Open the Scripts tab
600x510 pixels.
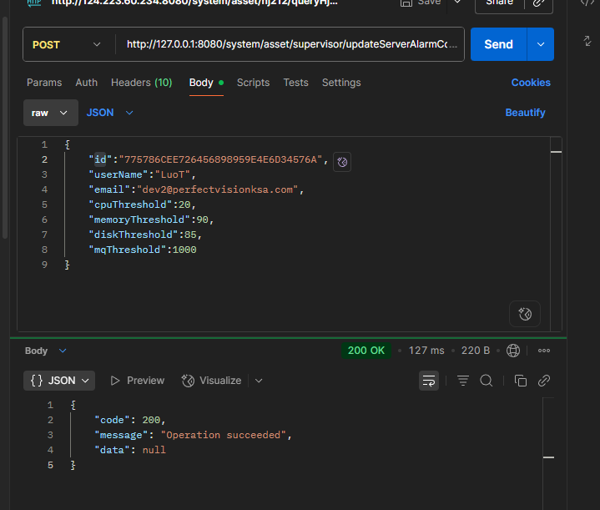(253, 83)
